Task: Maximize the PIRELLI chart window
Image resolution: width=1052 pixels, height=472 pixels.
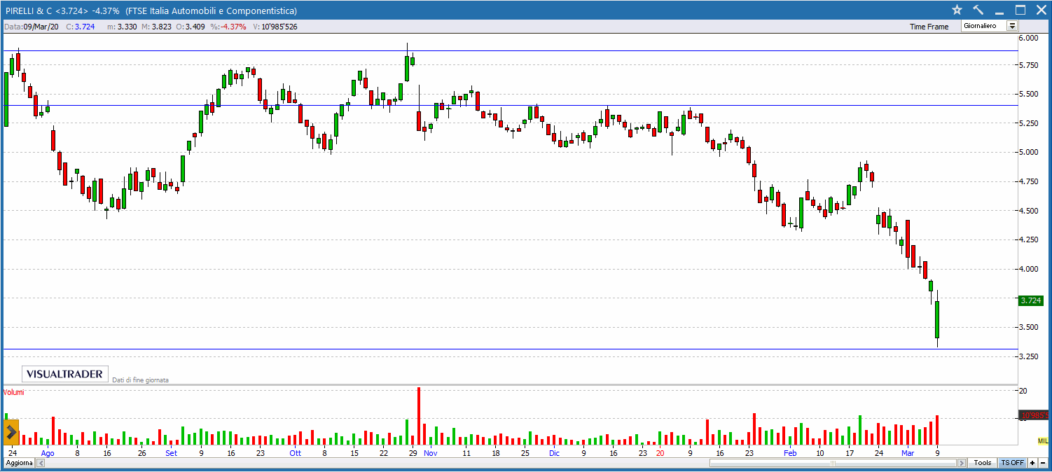Action: coord(1020,10)
